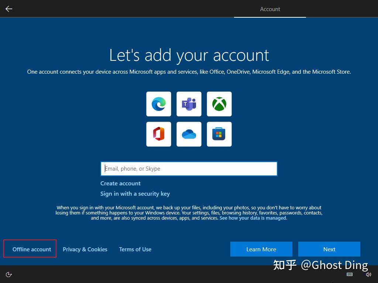Click the OneDrive cloud icon
This screenshot has width=378, height=283.
(189, 134)
